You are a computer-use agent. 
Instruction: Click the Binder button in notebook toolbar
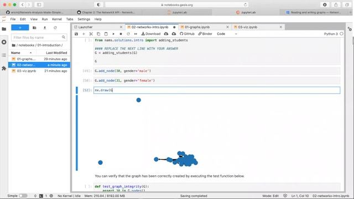[x=205, y=34]
